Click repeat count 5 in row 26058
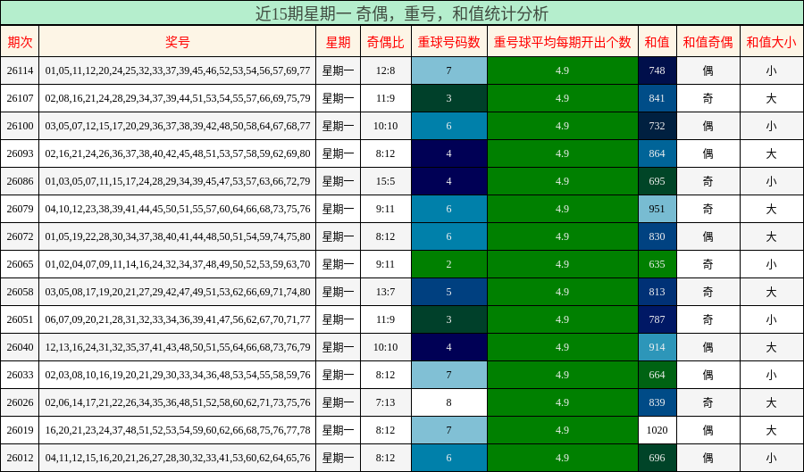Viewport: 804px width, 472px height. pyautogui.click(x=448, y=292)
